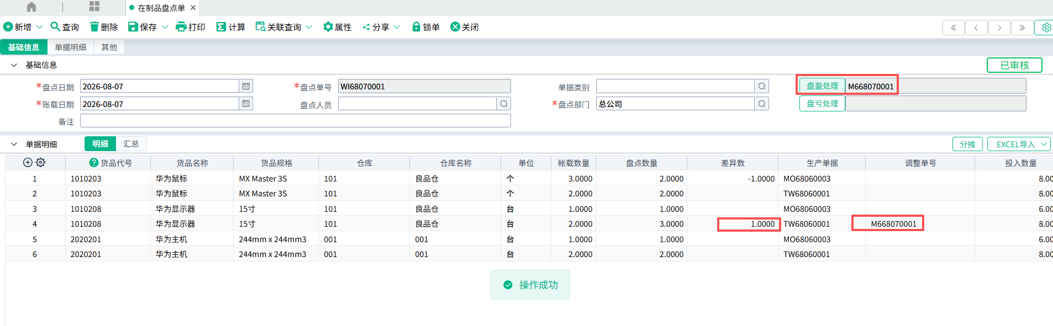Click the 备注 remarks field

[x=296, y=121]
